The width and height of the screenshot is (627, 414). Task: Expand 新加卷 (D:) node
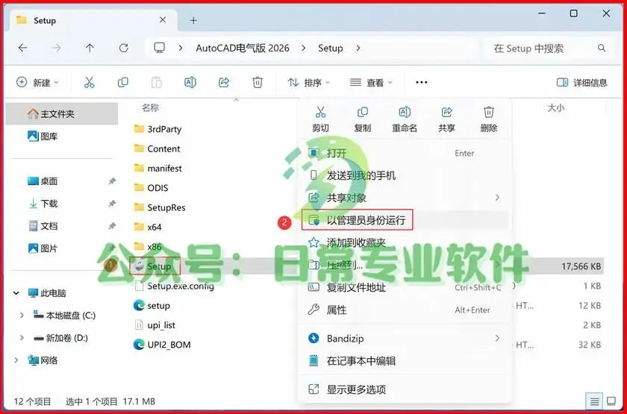[x=22, y=338]
